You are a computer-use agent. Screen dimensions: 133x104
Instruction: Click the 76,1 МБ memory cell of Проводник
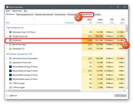(98, 49)
